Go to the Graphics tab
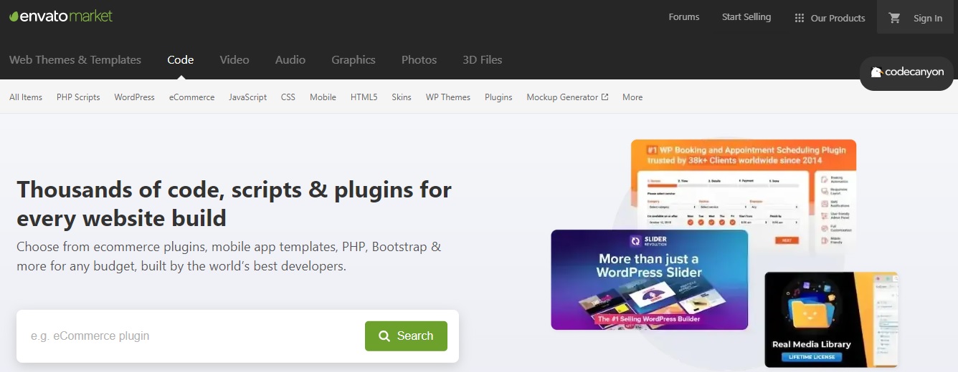The height and width of the screenshot is (372, 958). pos(354,59)
